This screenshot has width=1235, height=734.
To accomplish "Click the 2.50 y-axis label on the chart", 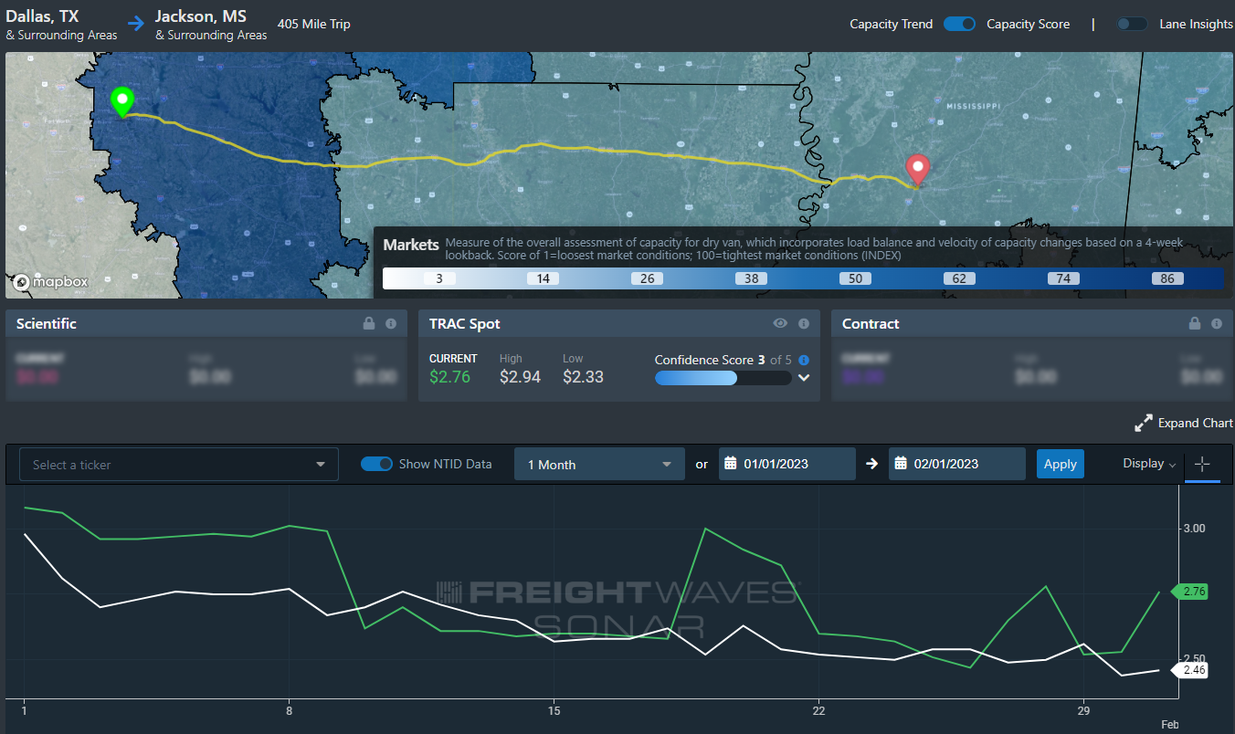I will click(1194, 659).
